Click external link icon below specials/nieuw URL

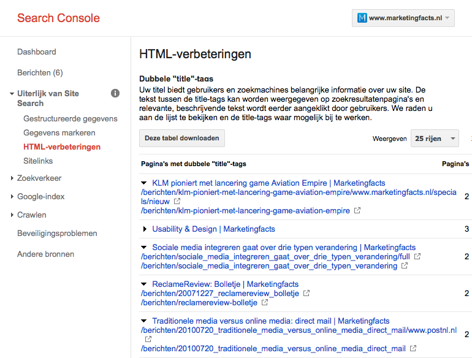[177, 202]
